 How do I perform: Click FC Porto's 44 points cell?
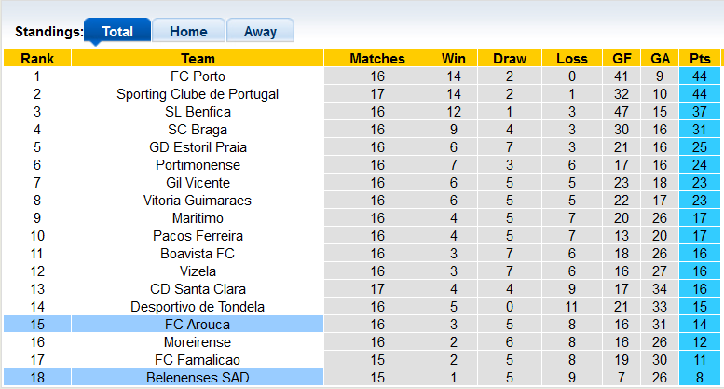click(x=700, y=76)
